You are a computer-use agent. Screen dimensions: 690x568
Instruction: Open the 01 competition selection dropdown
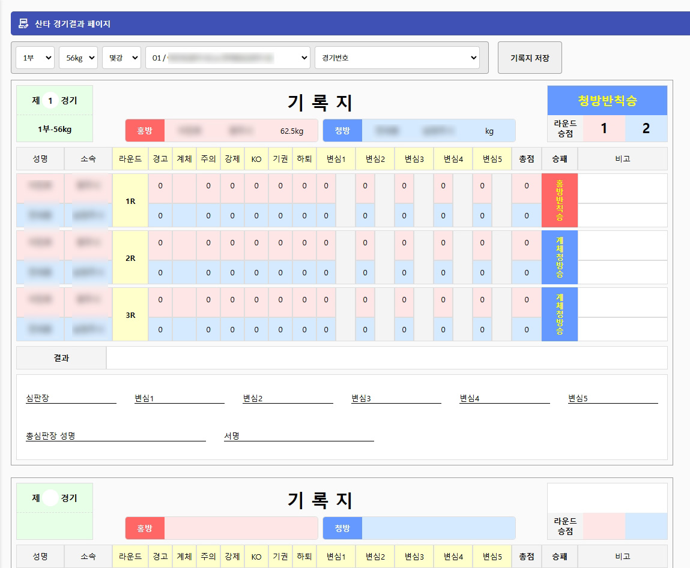coord(228,58)
